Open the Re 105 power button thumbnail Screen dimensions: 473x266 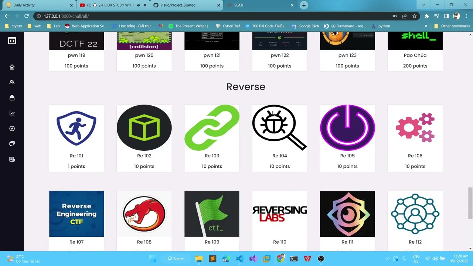[347, 128]
